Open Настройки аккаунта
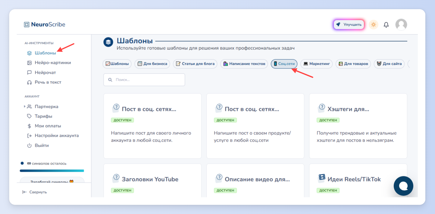 point(57,136)
